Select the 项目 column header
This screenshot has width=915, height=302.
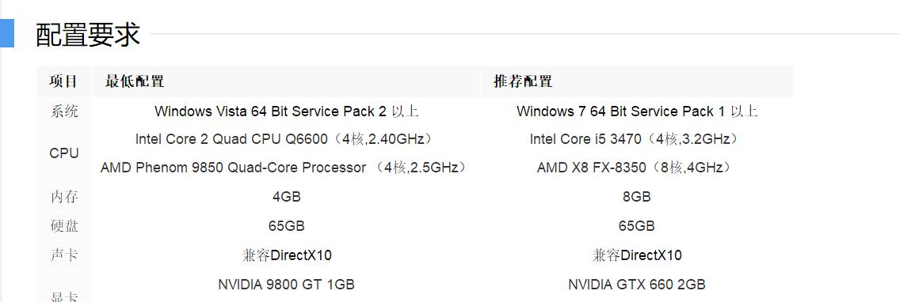pyautogui.click(x=63, y=81)
